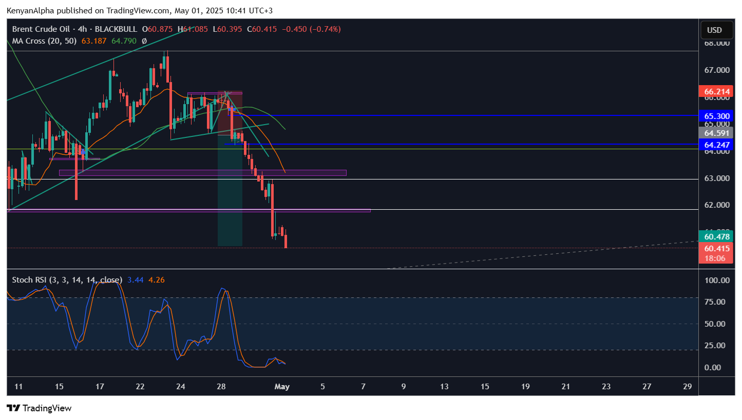
Task: Click the 60.415 current price label
Action: coord(717,248)
